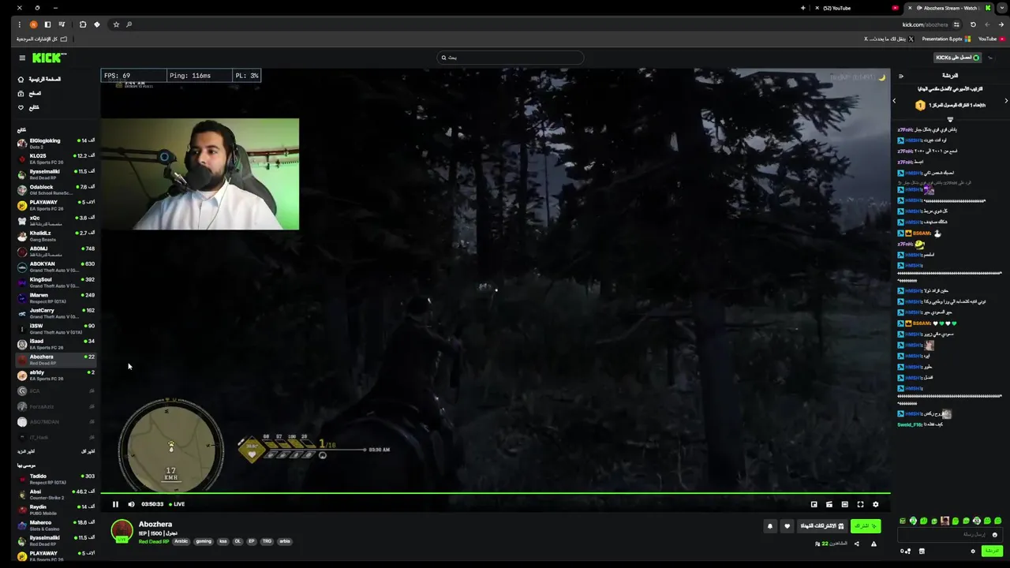1010x568 pixels.
Task: Click the gift subscriptions button
Action: (822, 525)
